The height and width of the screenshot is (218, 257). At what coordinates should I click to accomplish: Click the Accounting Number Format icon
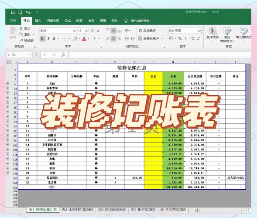tap(171, 39)
